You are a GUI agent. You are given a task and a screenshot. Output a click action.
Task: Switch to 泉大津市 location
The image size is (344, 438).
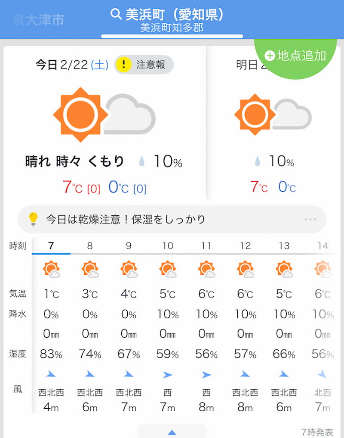tap(39, 20)
